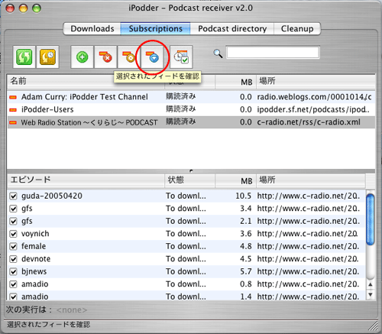Sort episodes by the エピソード column header
The image size is (382, 334).
(86, 180)
